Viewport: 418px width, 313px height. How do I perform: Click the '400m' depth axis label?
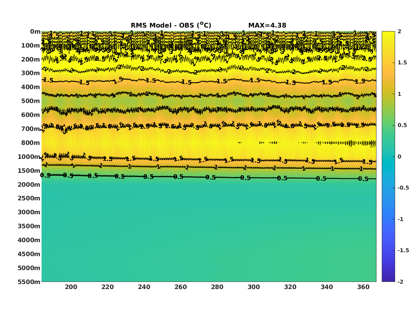[31, 87]
